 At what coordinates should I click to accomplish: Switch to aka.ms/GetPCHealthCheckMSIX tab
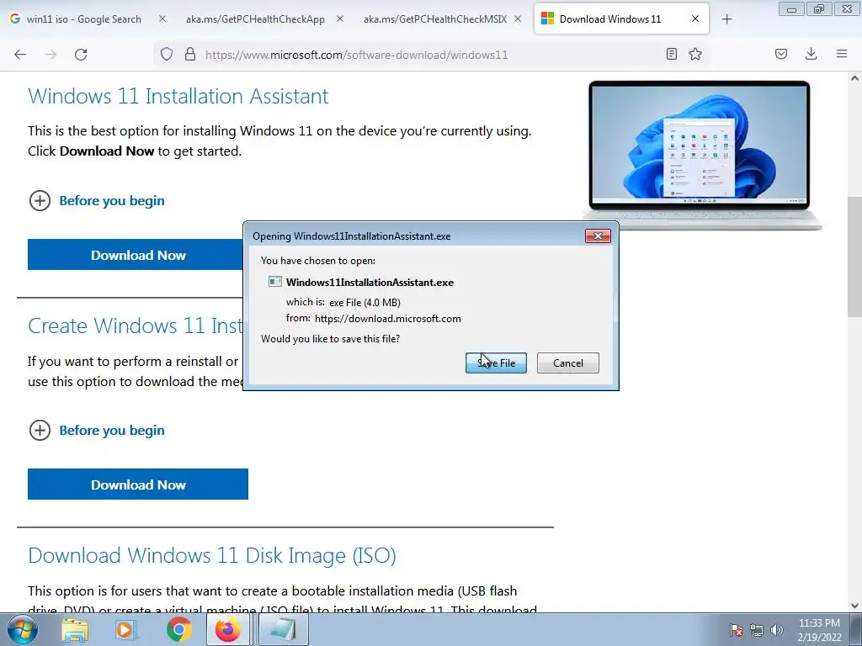[x=435, y=19]
